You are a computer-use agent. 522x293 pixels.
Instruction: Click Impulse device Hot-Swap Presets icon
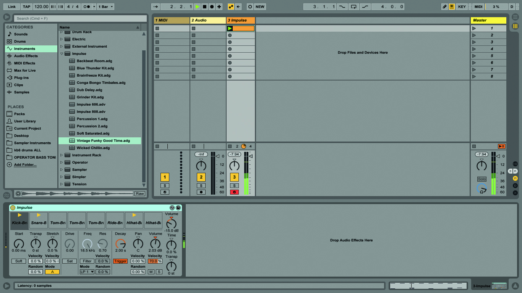172,208
